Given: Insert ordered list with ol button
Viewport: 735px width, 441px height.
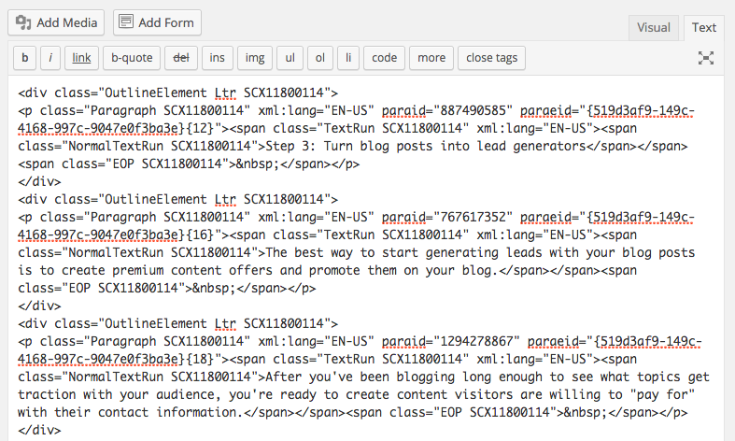Looking at the screenshot, I should point(320,58).
